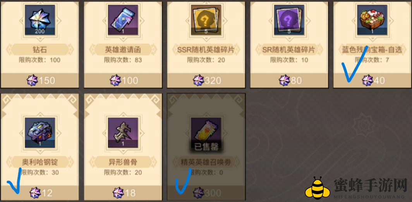Purchase SR随机英雄碎片 for 80
This screenshot has width=412, height=202.
(289, 81)
